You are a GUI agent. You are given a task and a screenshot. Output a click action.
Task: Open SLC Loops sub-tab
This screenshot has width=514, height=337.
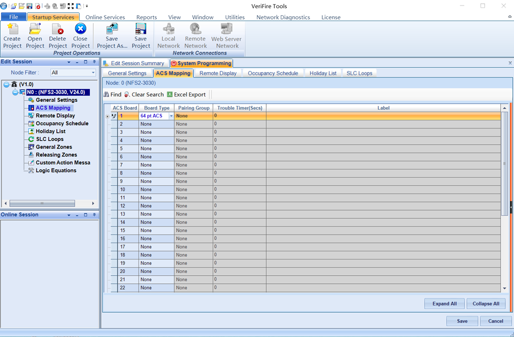[359, 73]
